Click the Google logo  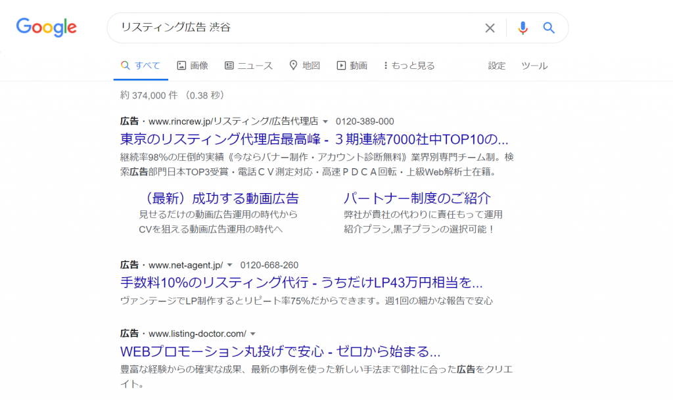pos(47,28)
